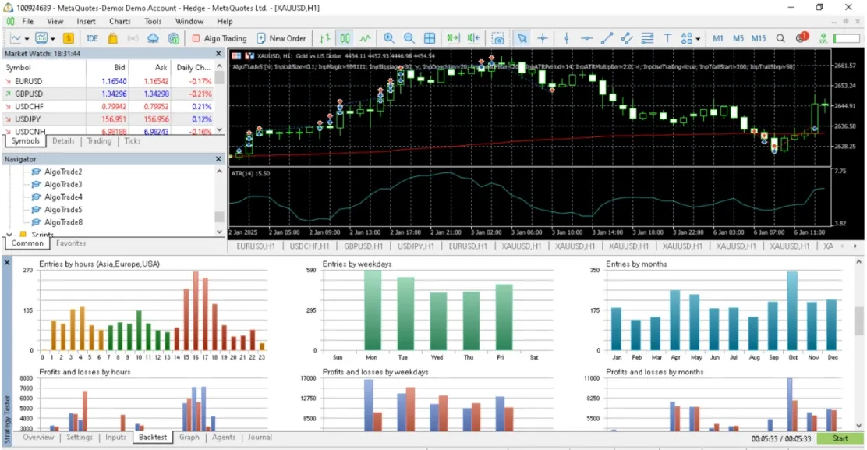
Task: Click the green LVL level icon
Action: coord(823,38)
